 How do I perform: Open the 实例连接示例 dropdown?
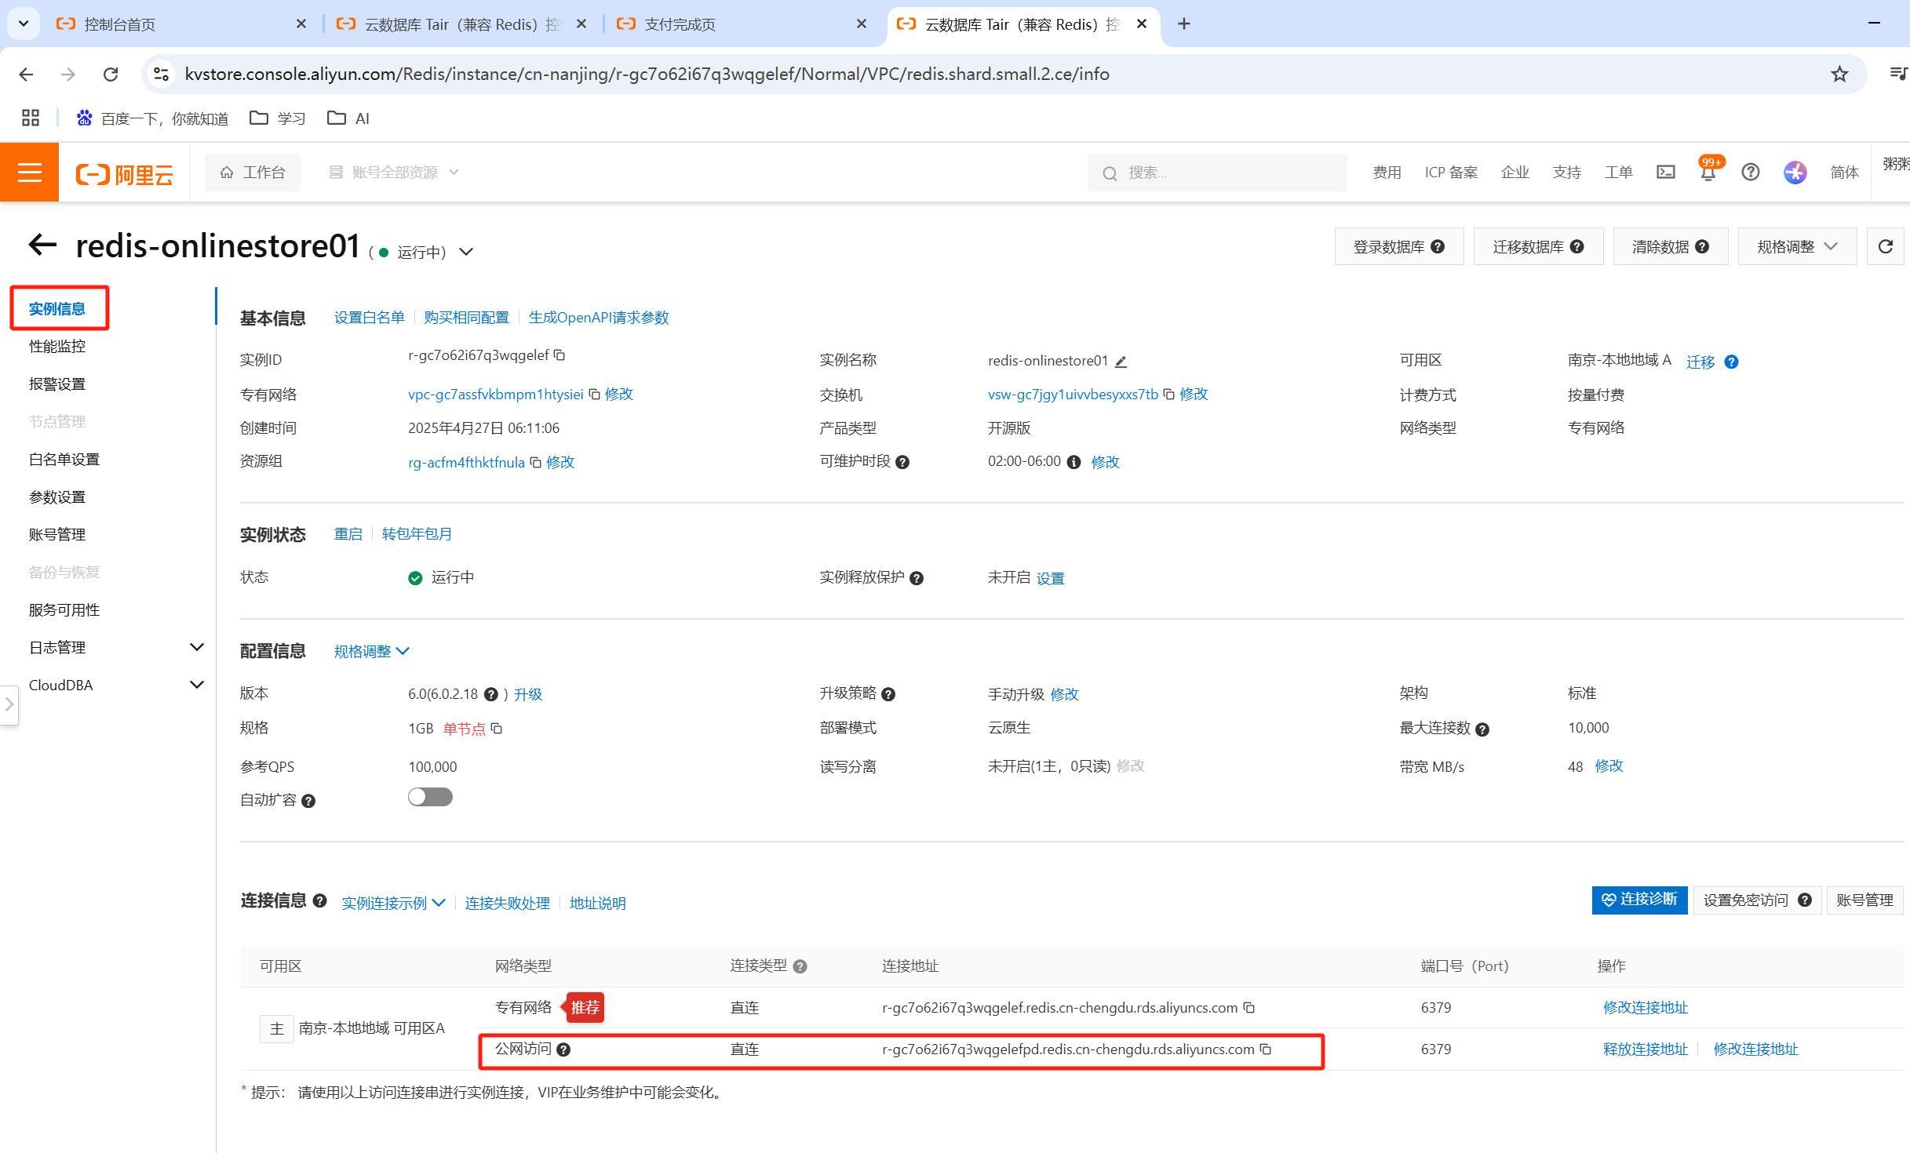[x=393, y=903]
